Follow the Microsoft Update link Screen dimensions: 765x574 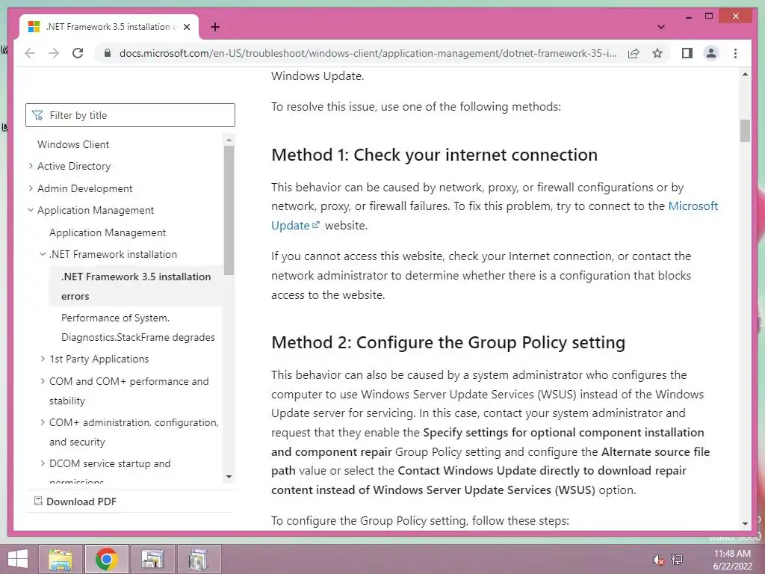click(x=693, y=206)
